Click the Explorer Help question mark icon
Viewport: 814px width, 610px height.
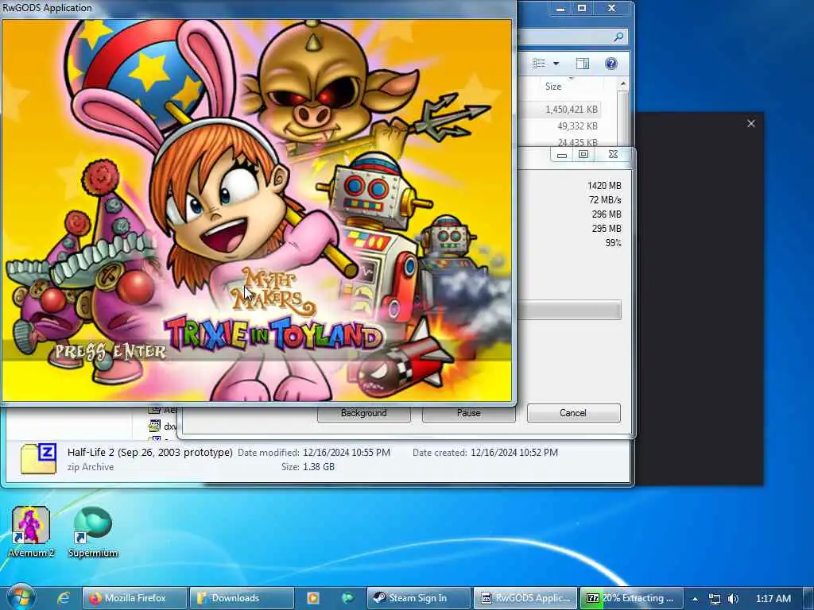[611, 64]
